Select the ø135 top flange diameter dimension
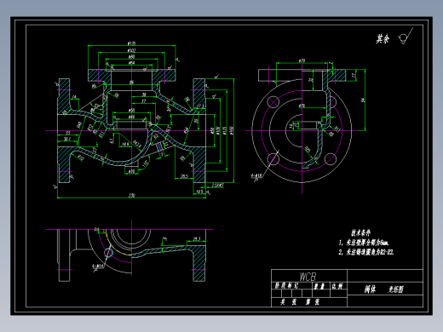 click(x=131, y=43)
